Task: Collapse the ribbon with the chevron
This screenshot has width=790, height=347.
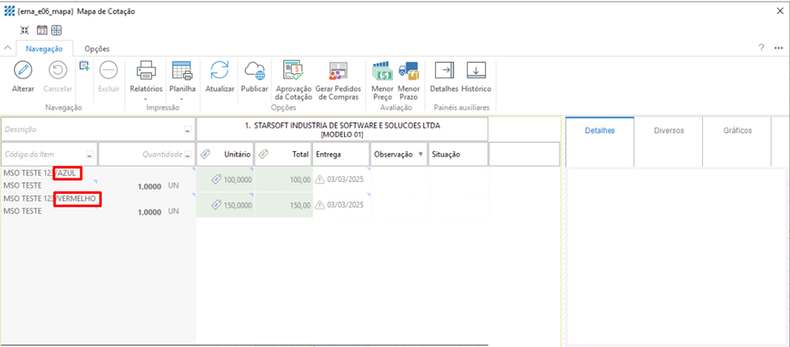Action: 8,47
